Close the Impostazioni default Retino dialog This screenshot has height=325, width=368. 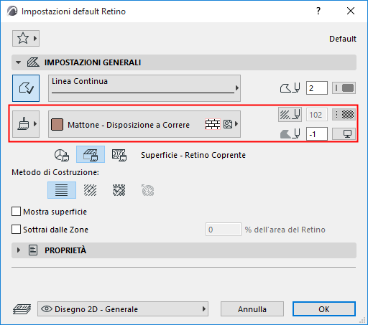pos(351,11)
